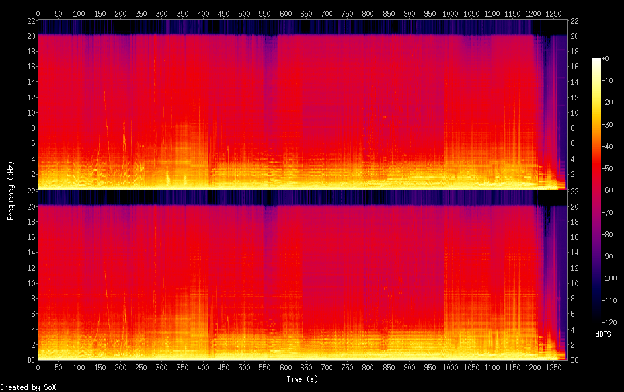Select the 0 tick on the top time axis
624x392 pixels.
[x=38, y=13]
